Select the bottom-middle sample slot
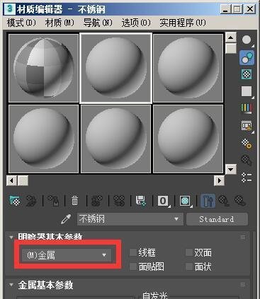 (x=115, y=139)
